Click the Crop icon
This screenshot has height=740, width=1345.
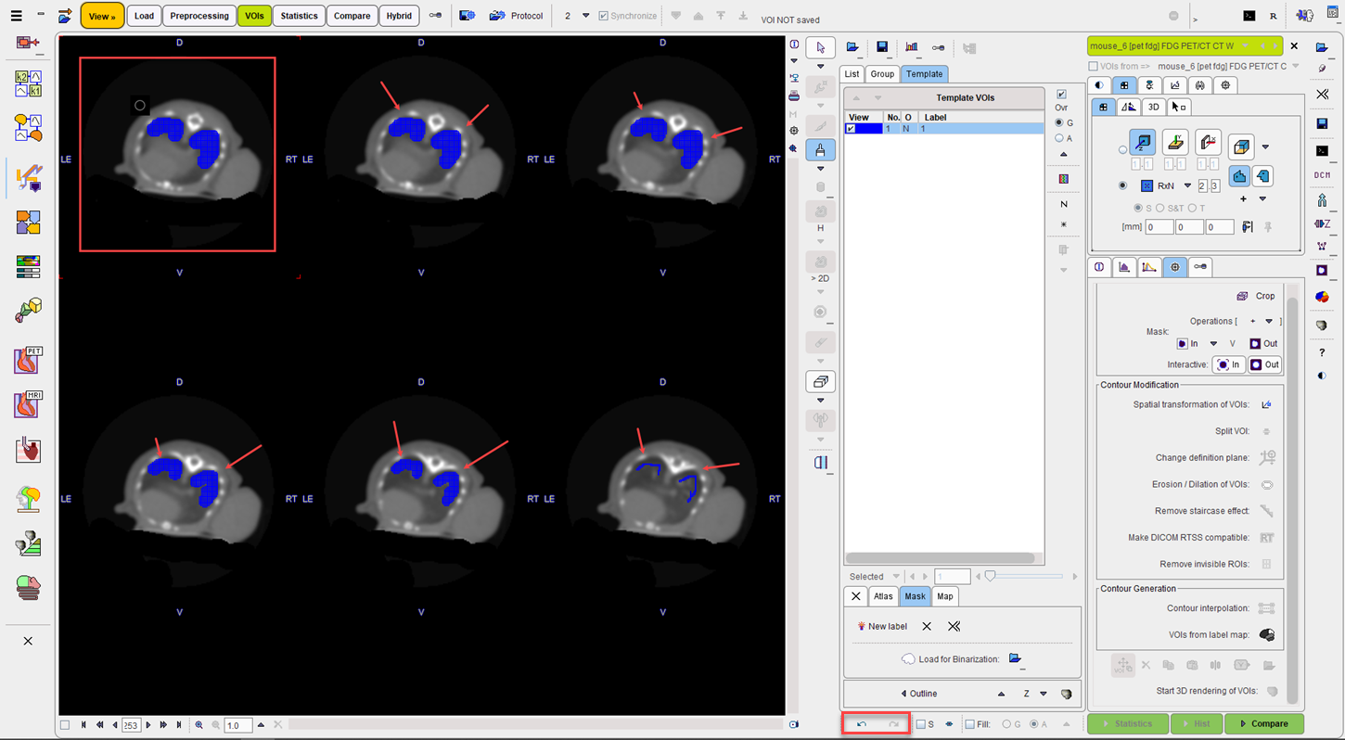[1242, 296]
